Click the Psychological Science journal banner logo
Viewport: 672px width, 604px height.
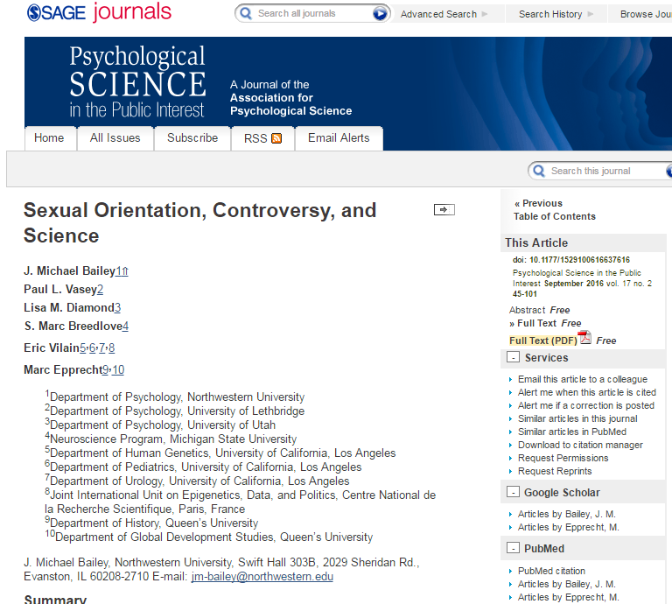point(137,83)
